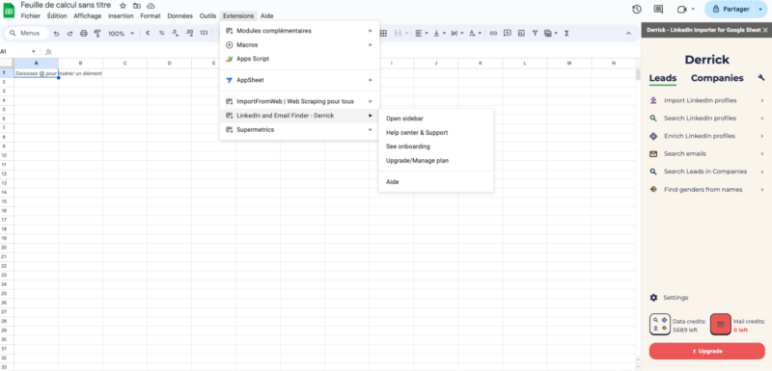The width and height of the screenshot is (772, 371).
Task: Click the Menus search box
Action: click(x=27, y=34)
